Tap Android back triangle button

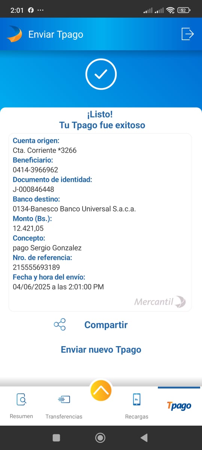[x=144, y=438]
